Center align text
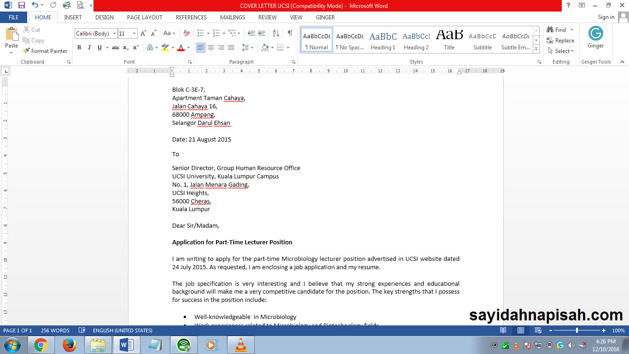 (211, 47)
